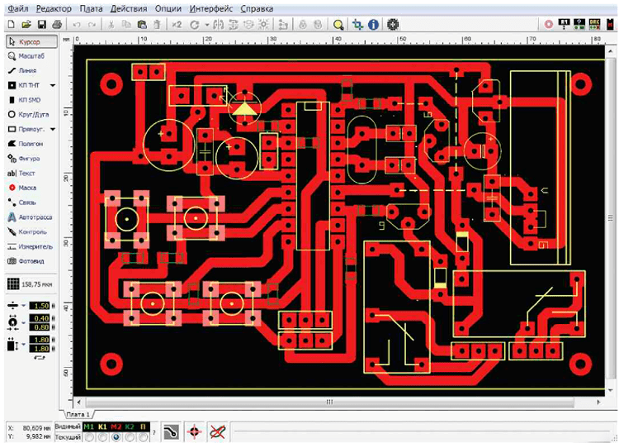The width and height of the screenshot is (619, 443).
Task: Activate the Измеритель measuring tool
Action: point(31,246)
